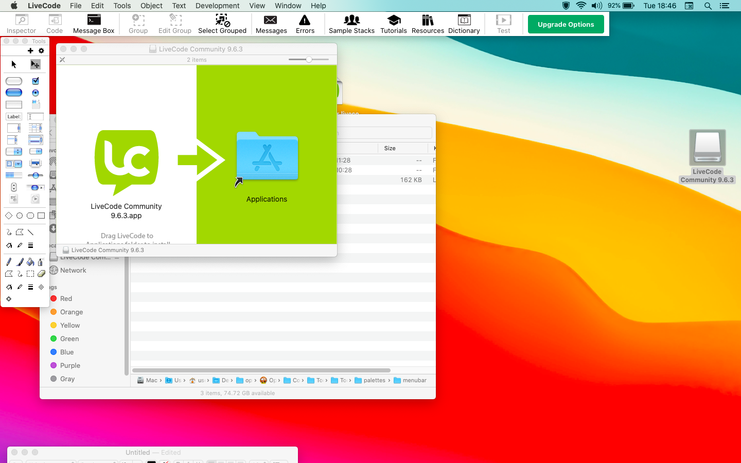The width and height of the screenshot is (741, 463).
Task: Open Tutorials from the toolbar
Action: point(394,24)
